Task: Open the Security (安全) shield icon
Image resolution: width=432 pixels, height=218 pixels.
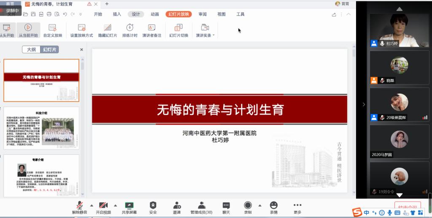Action: click(153, 206)
